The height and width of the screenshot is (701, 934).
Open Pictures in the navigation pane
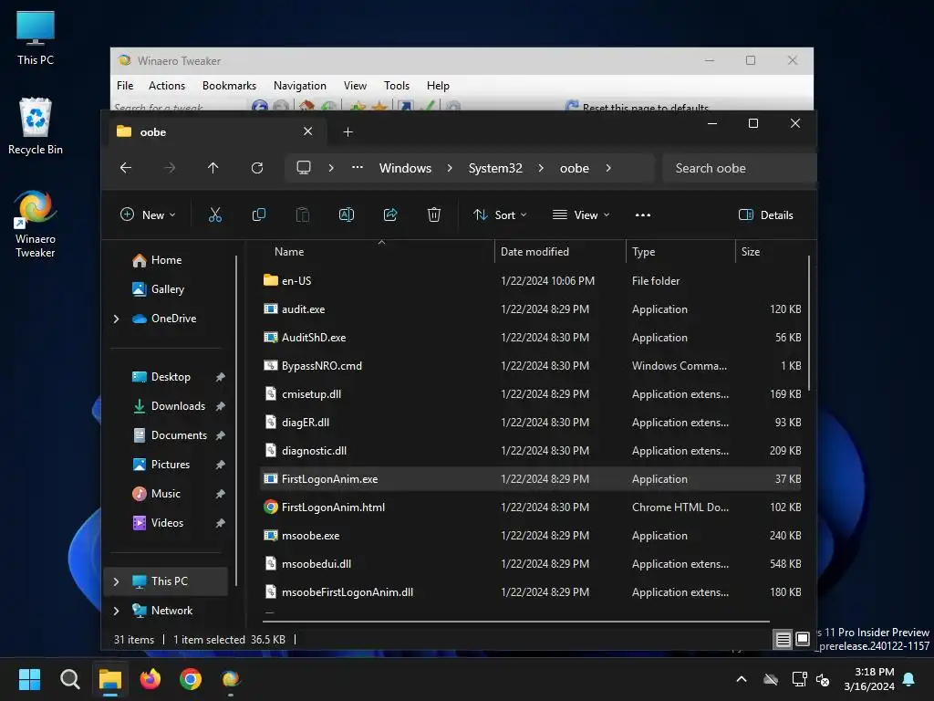pyautogui.click(x=166, y=465)
